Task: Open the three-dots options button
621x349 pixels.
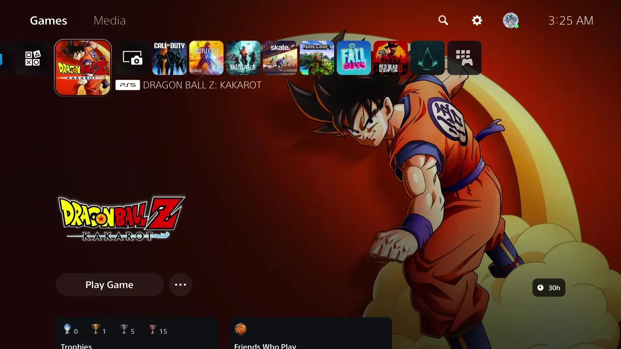Action: coord(180,285)
